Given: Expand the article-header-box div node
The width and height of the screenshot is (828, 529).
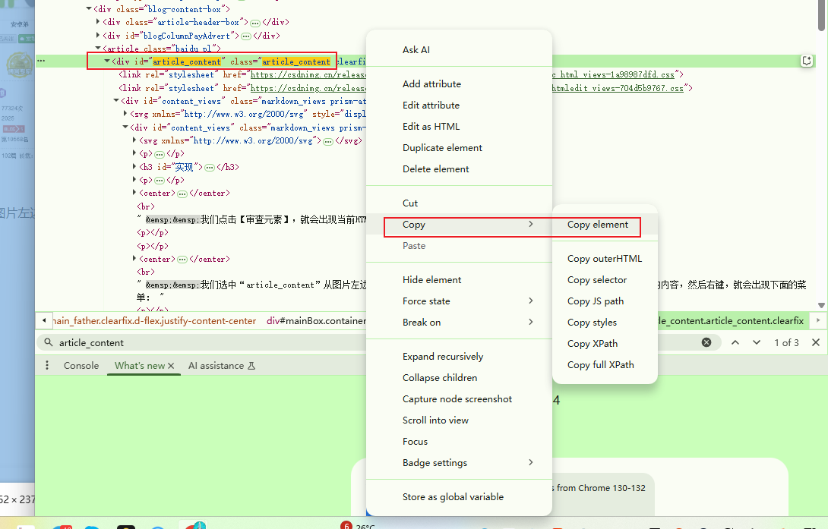Looking at the screenshot, I should (x=98, y=22).
